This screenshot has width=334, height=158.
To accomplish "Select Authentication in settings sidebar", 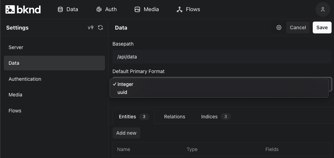I will click(54, 79).
